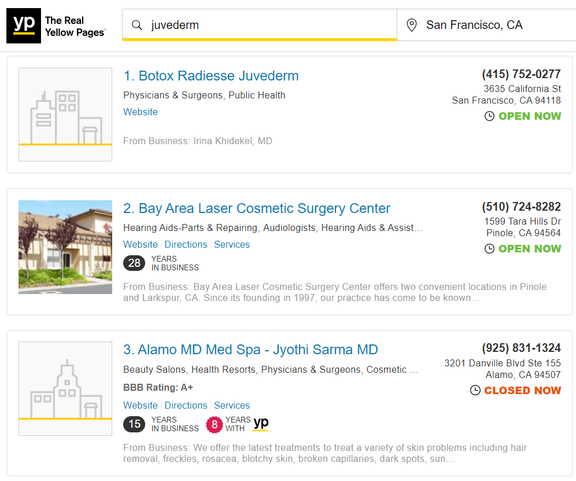This screenshot has width=576, height=481.
Task: Click Pinole, CA 94564 text
Action: 523,233
